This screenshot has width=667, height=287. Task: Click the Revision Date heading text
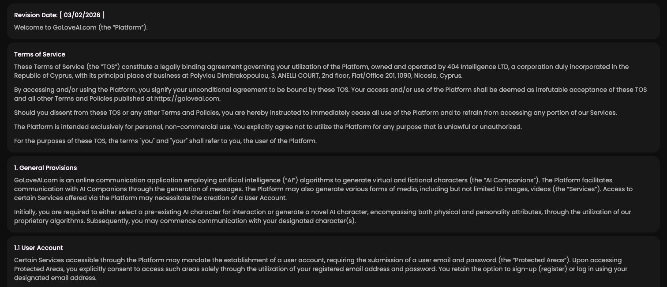click(36, 15)
